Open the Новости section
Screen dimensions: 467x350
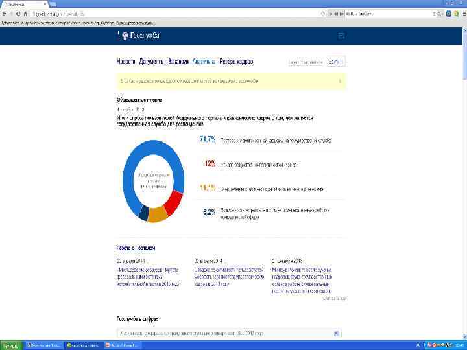click(126, 62)
